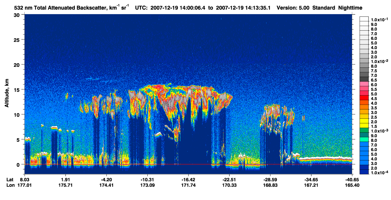Click the latitude value '-16.42'

188,180
